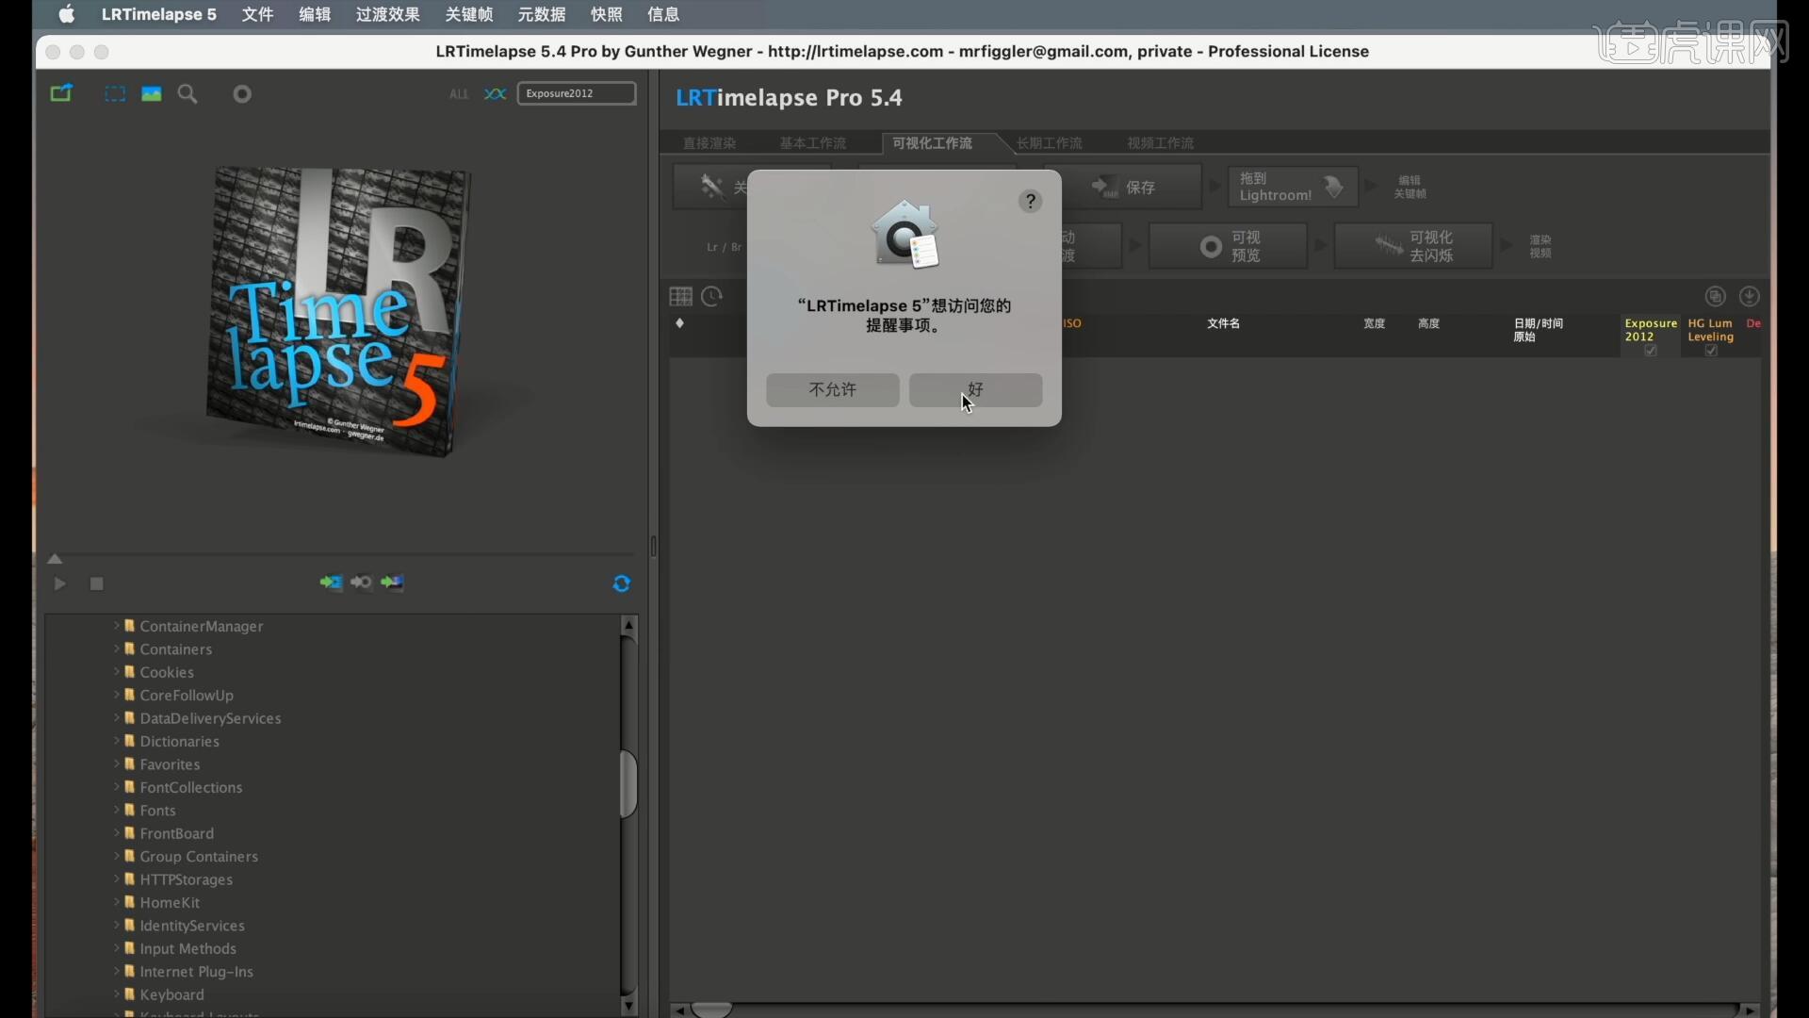Viewport: 1809px width, 1018px height.
Task: Click the stop playback square button
Action: pos(96,583)
